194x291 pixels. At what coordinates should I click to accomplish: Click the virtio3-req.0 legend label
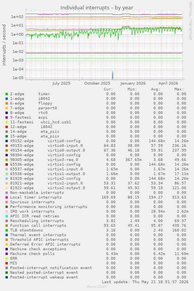tap(63, 160)
